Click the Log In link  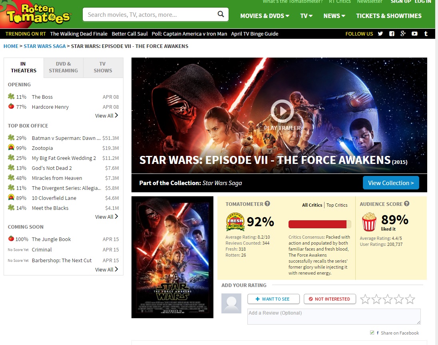point(423,2)
